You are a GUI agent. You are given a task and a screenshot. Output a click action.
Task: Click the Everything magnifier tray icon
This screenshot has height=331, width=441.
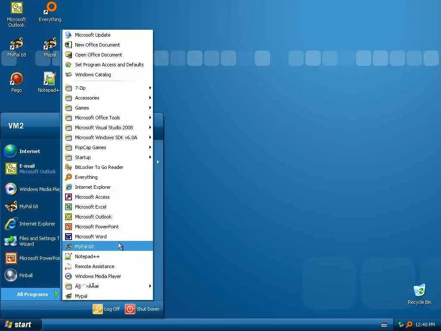click(x=409, y=325)
